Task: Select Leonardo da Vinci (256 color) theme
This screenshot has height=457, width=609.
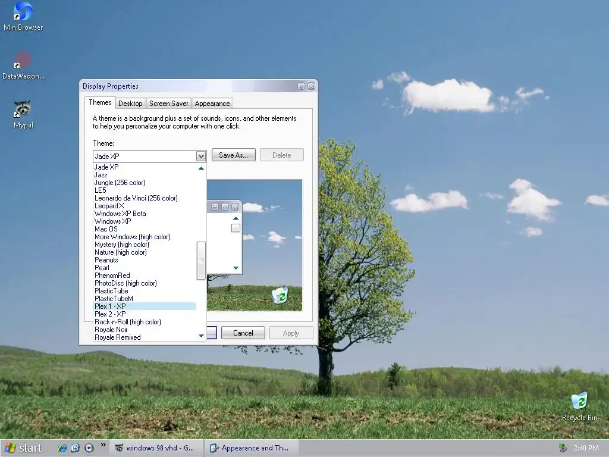Action: point(145,198)
